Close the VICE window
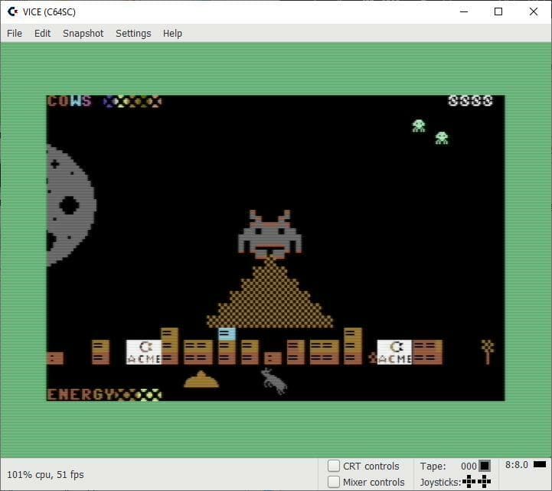This screenshot has width=552, height=491. [x=534, y=11]
